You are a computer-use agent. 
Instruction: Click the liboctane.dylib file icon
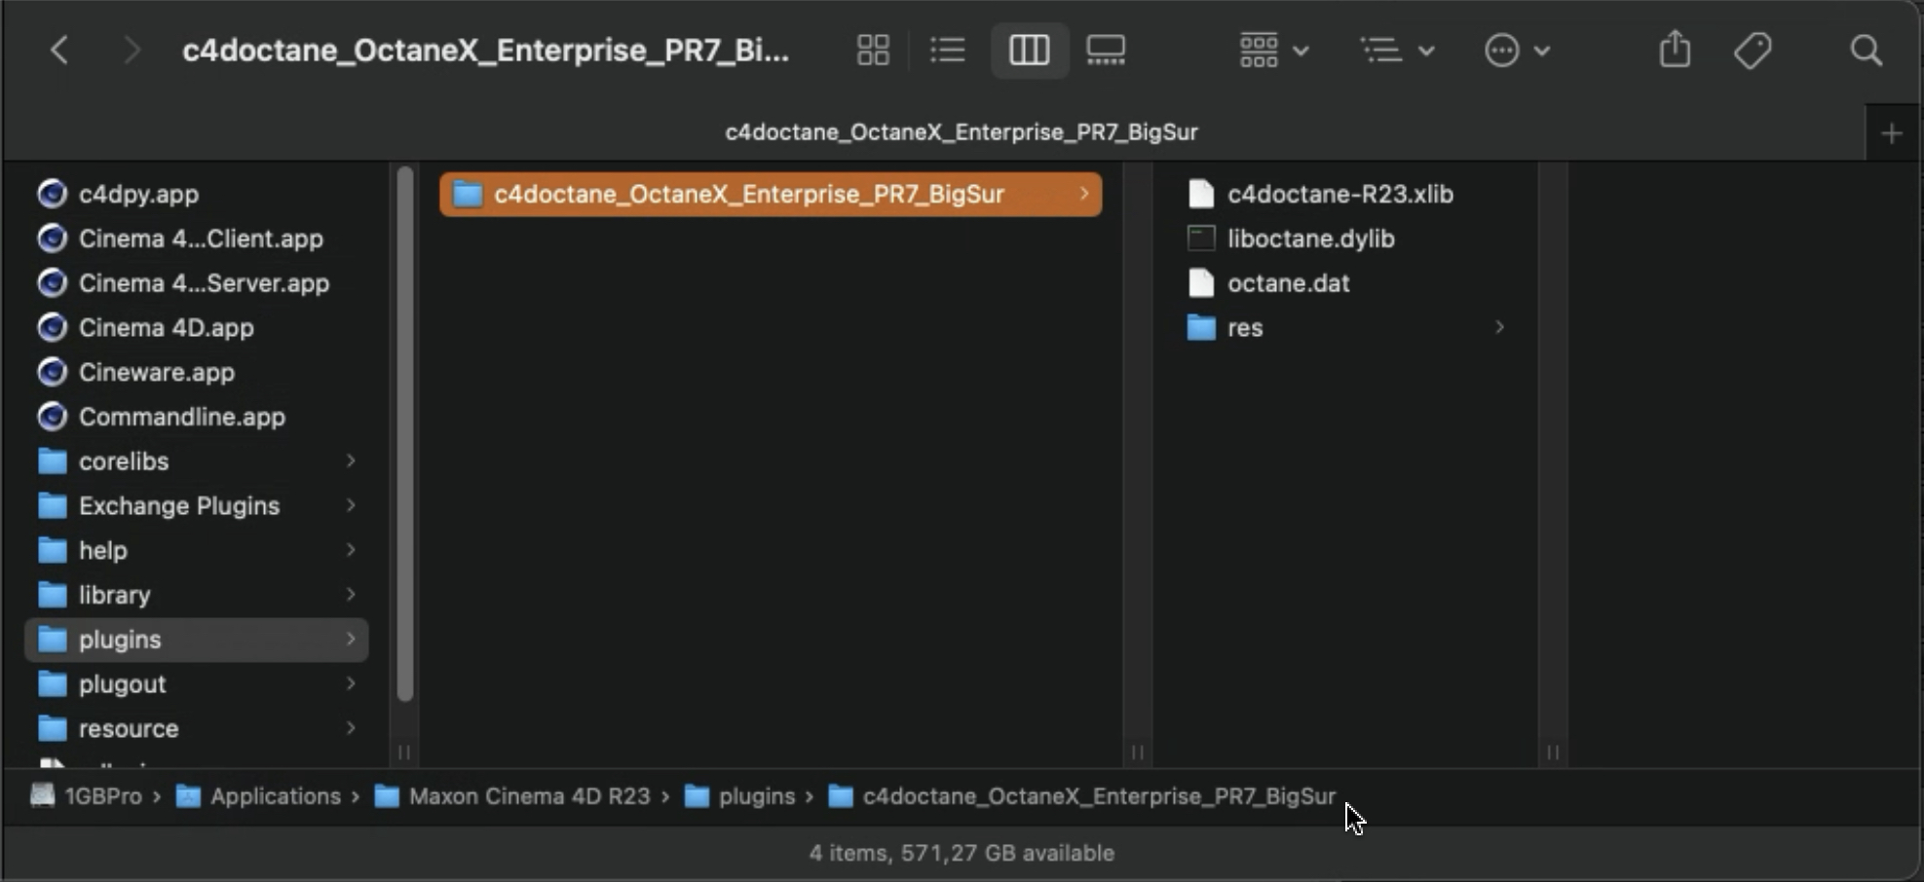[x=1201, y=239]
